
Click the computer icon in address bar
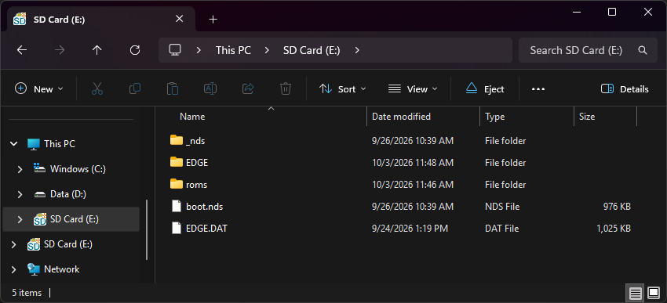point(175,50)
